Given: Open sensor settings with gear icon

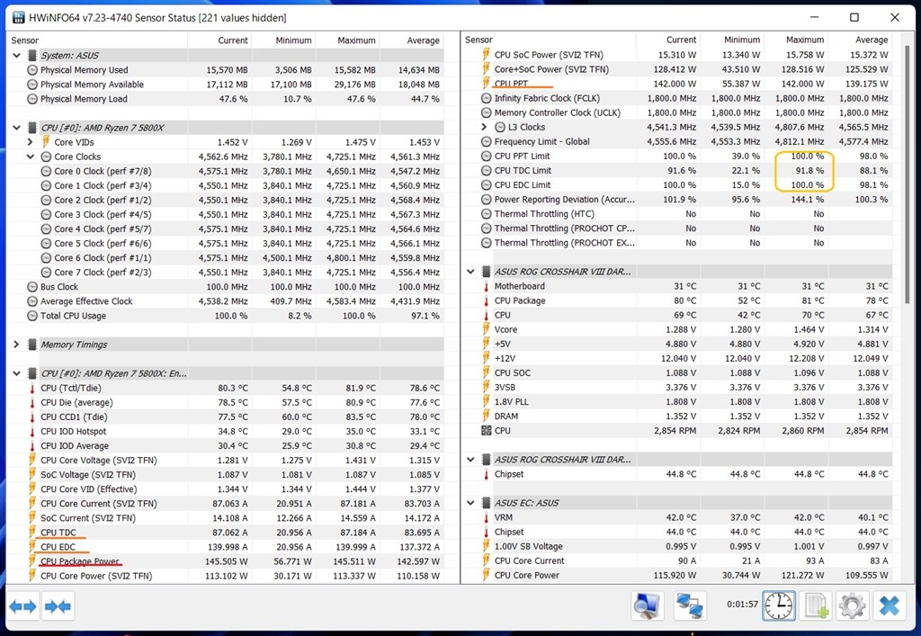Looking at the screenshot, I should coord(853,605).
